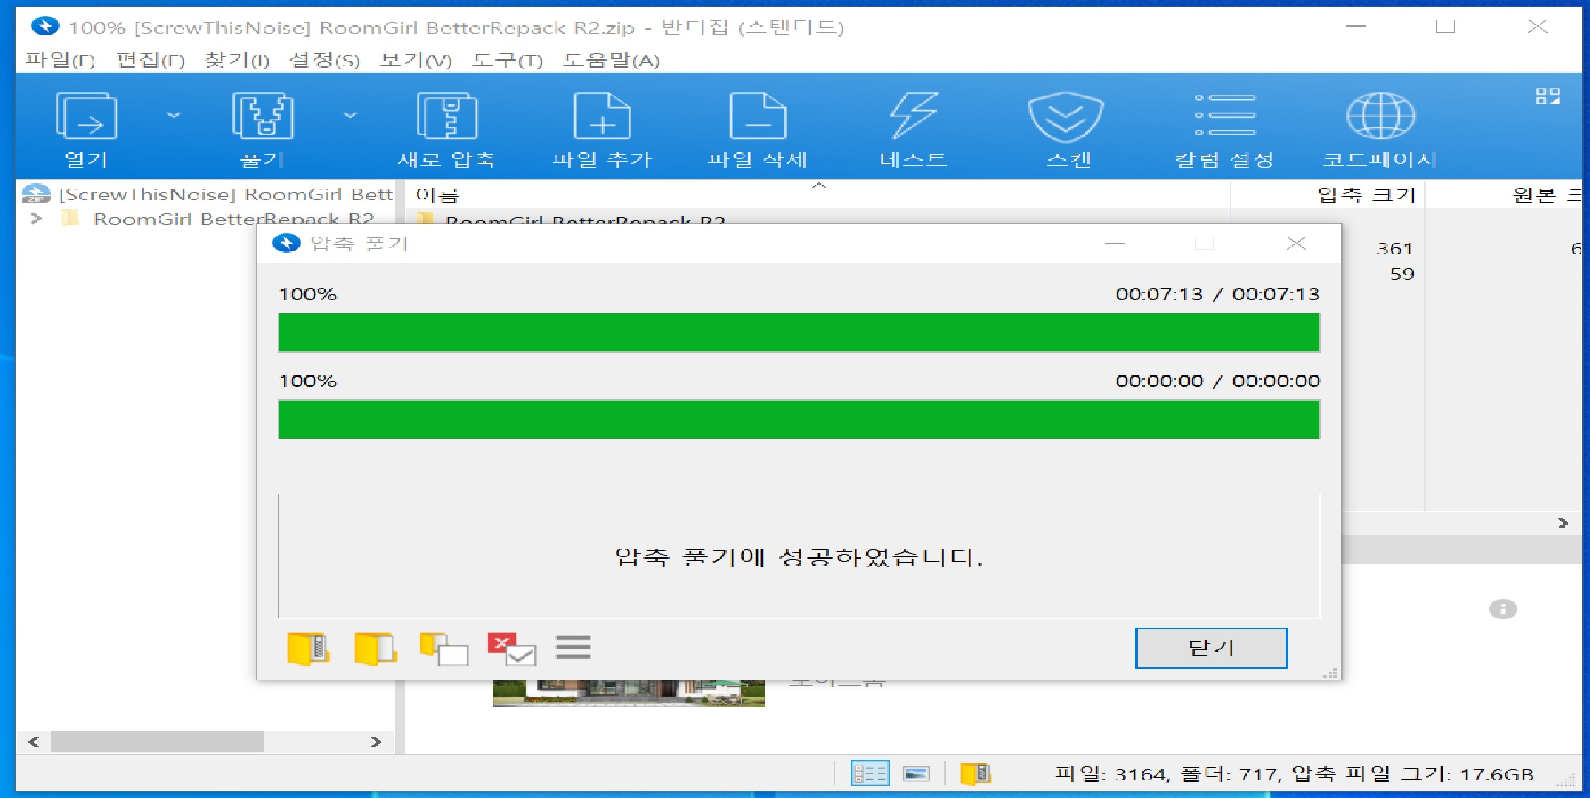Click the red X checkmark icon in the dialog
1590x798 pixels.
(x=511, y=649)
